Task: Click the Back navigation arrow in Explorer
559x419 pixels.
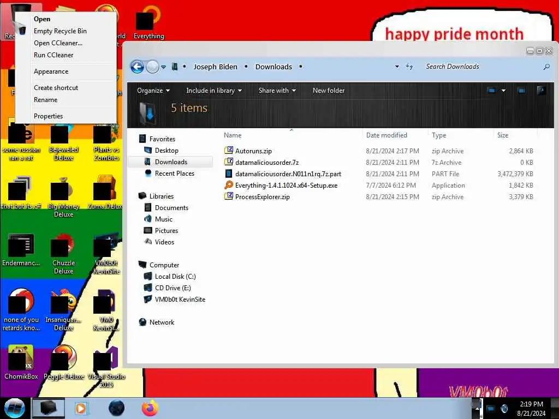Action: [137, 67]
